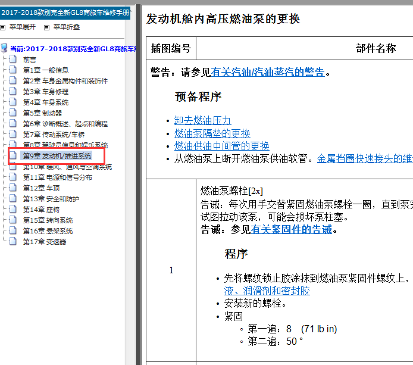
Task: Collapse all menus with 菜单折叠
Action: [67, 27]
